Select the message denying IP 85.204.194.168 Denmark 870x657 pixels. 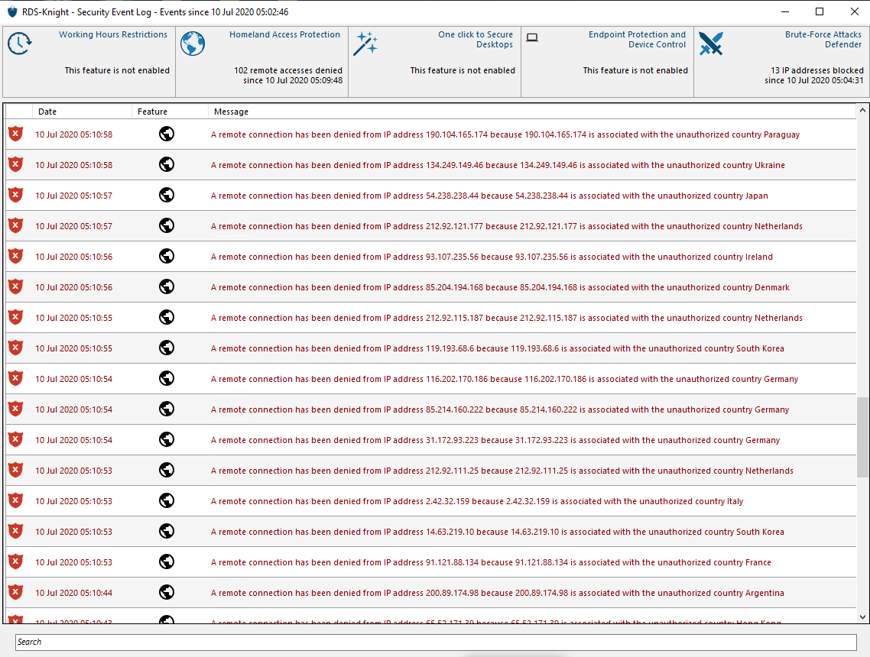click(x=500, y=287)
